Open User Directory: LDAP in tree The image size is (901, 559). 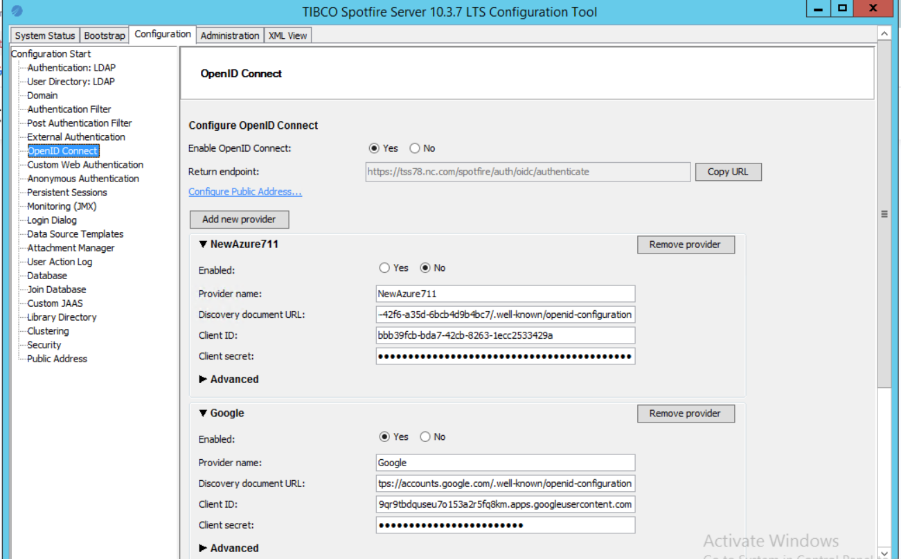[x=71, y=82]
